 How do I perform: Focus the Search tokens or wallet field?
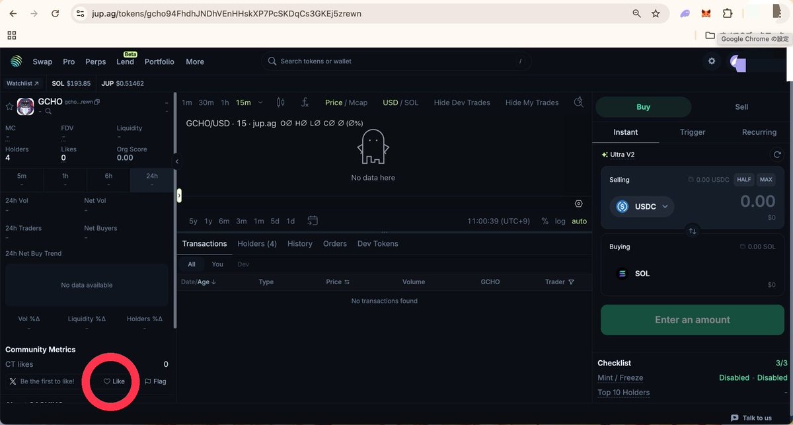tap(397, 61)
